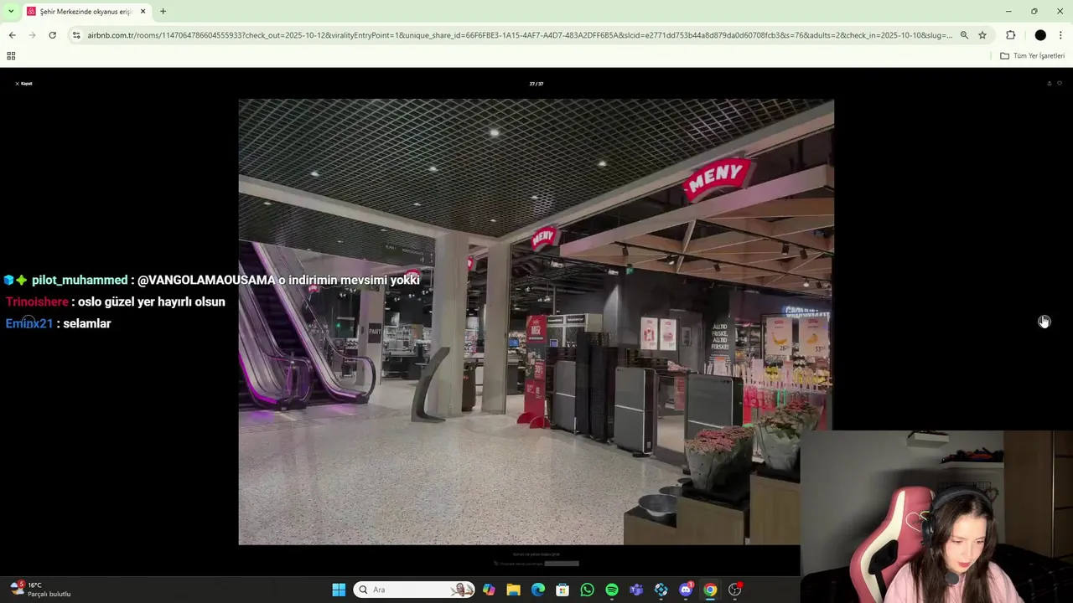The width and height of the screenshot is (1073, 603).
Task: Click username pilot_muhammed in the chat overlay
Action: 80,281
